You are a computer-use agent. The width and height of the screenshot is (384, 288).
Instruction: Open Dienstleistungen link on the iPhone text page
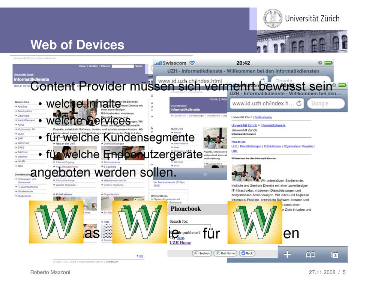coord(250,146)
